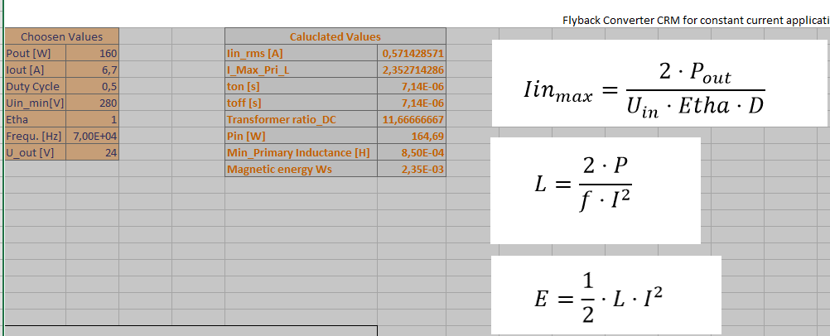Click the 'Pin [W]' label cell
The height and width of the screenshot is (336, 830).
coord(302,136)
